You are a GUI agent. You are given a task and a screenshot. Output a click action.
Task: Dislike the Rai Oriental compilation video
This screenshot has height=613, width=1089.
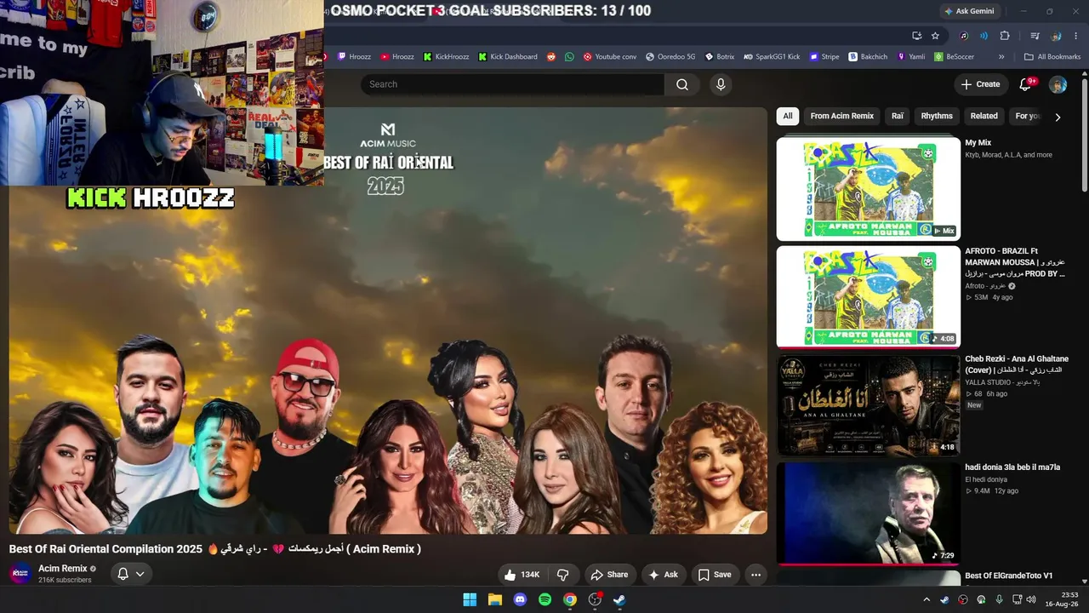pos(562,575)
